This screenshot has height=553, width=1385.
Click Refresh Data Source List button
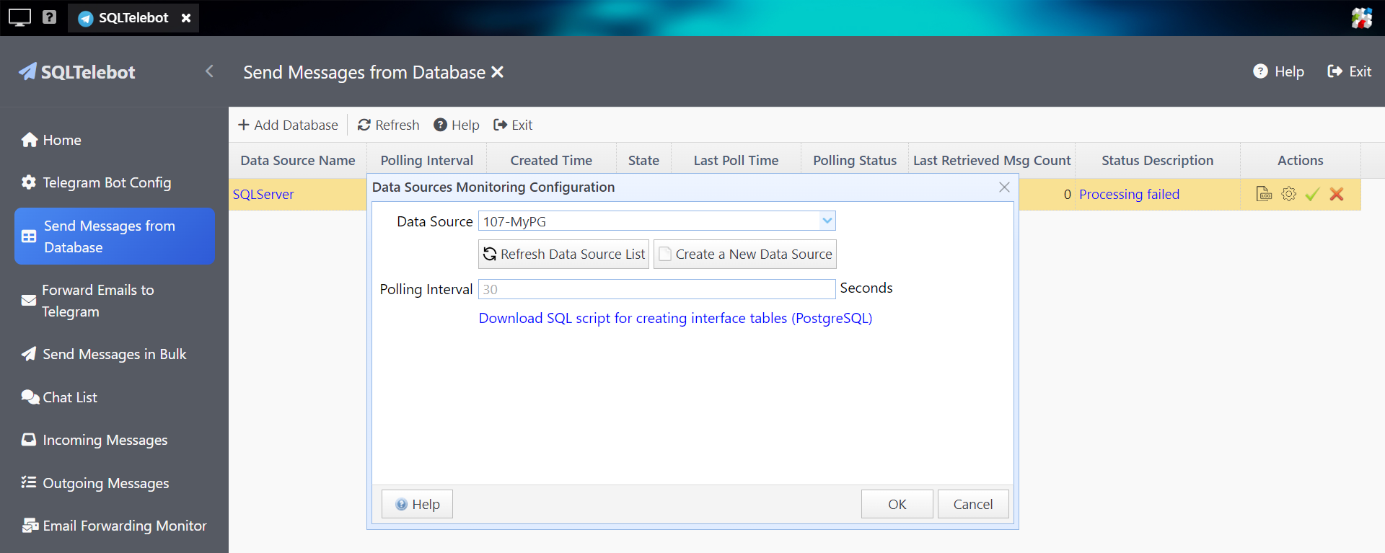[563, 254]
